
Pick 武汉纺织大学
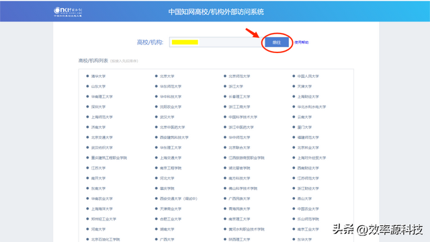click(101, 148)
